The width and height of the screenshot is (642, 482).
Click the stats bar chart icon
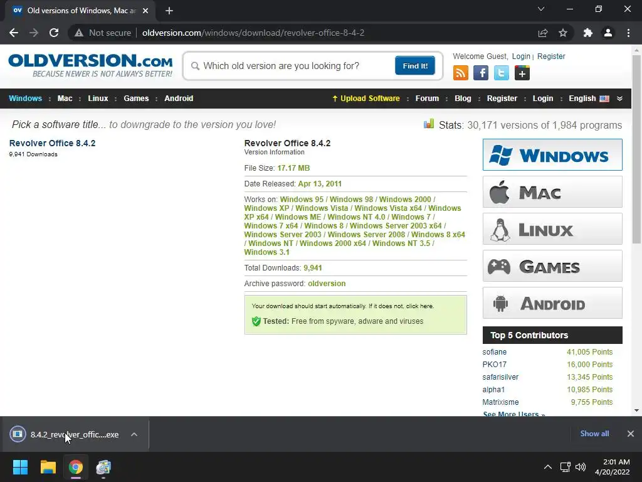(429, 124)
